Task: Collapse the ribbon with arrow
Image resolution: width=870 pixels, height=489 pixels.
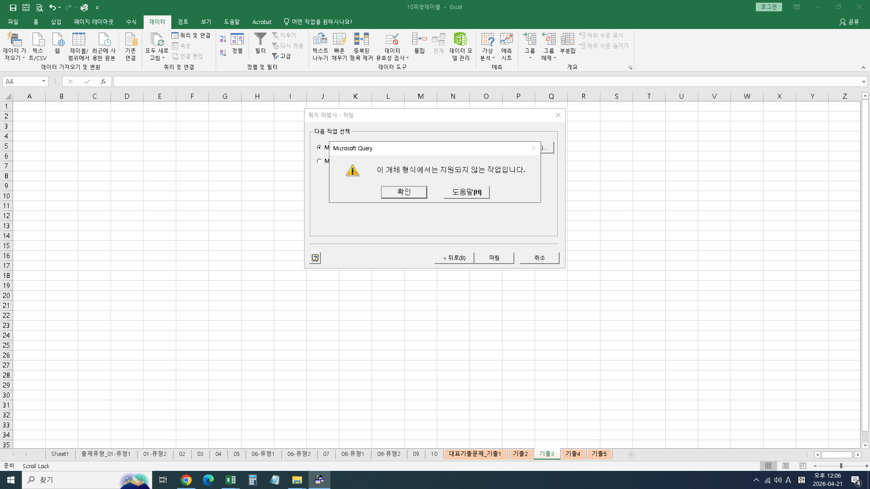Action: (863, 67)
